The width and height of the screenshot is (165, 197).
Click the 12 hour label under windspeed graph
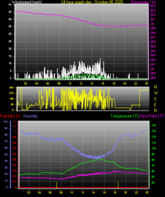tap(81, 83)
